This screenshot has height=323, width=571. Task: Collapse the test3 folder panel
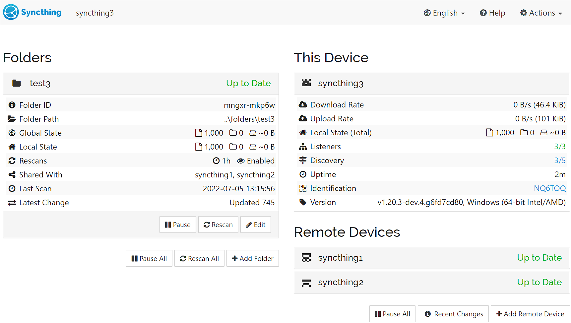click(x=40, y=83)
